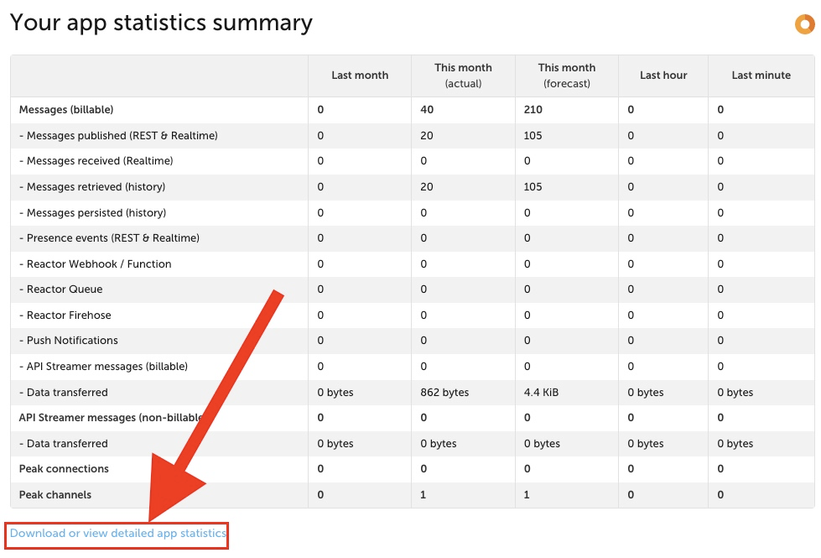Select the Messages published (REST & Realtime) row
821x558 pixels.
pos(412,136)
